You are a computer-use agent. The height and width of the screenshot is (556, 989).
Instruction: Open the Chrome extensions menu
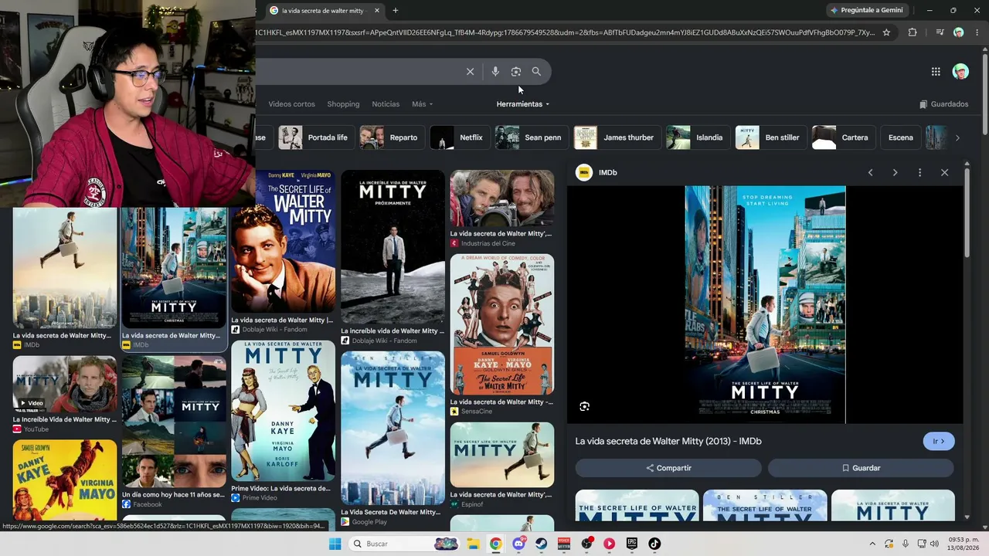tap(913, 32)
